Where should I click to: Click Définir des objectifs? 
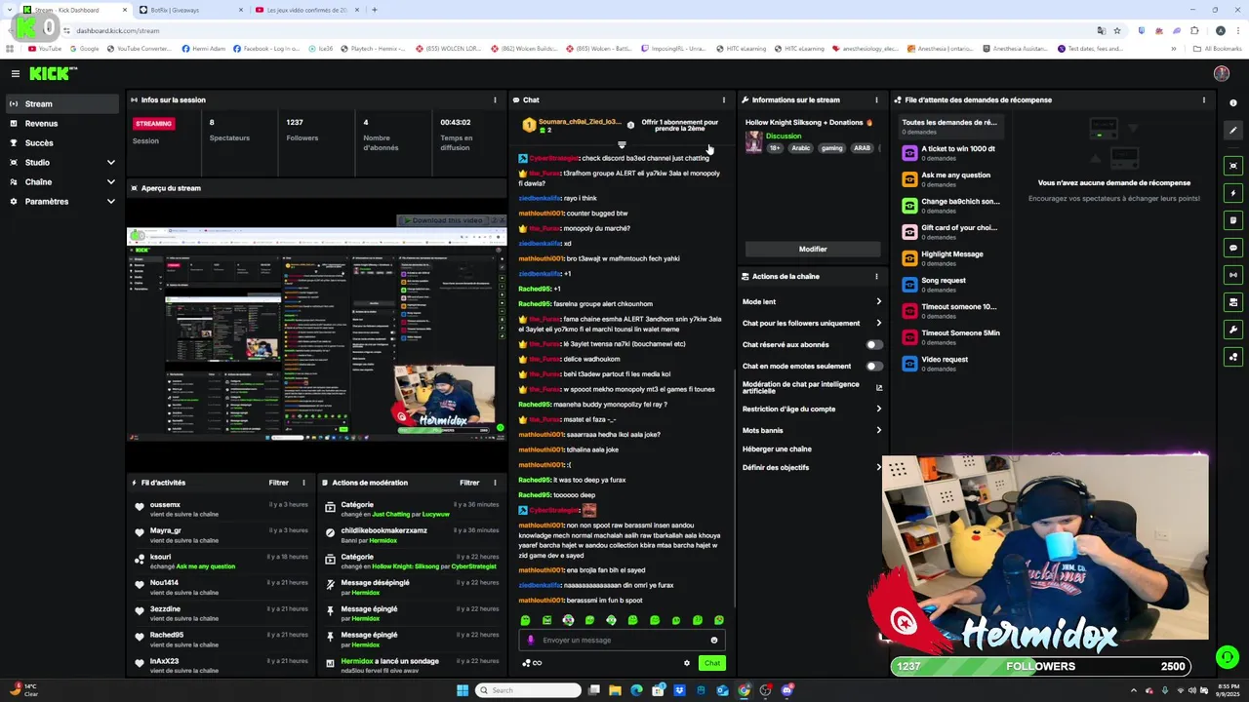[x=776, y=467]
